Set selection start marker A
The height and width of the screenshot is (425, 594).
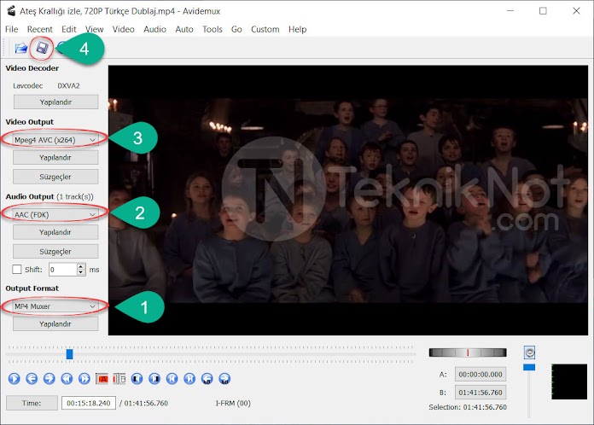click(x=102, y=378)
